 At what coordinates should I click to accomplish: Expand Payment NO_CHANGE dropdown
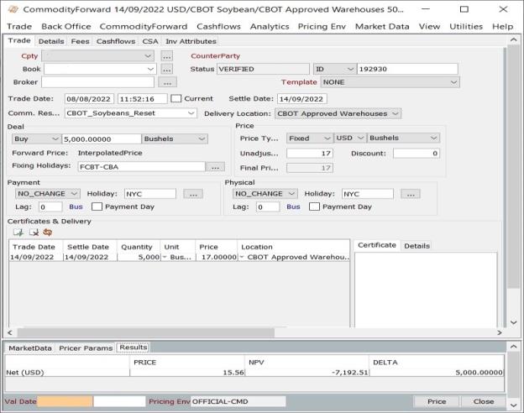point(75,194)
